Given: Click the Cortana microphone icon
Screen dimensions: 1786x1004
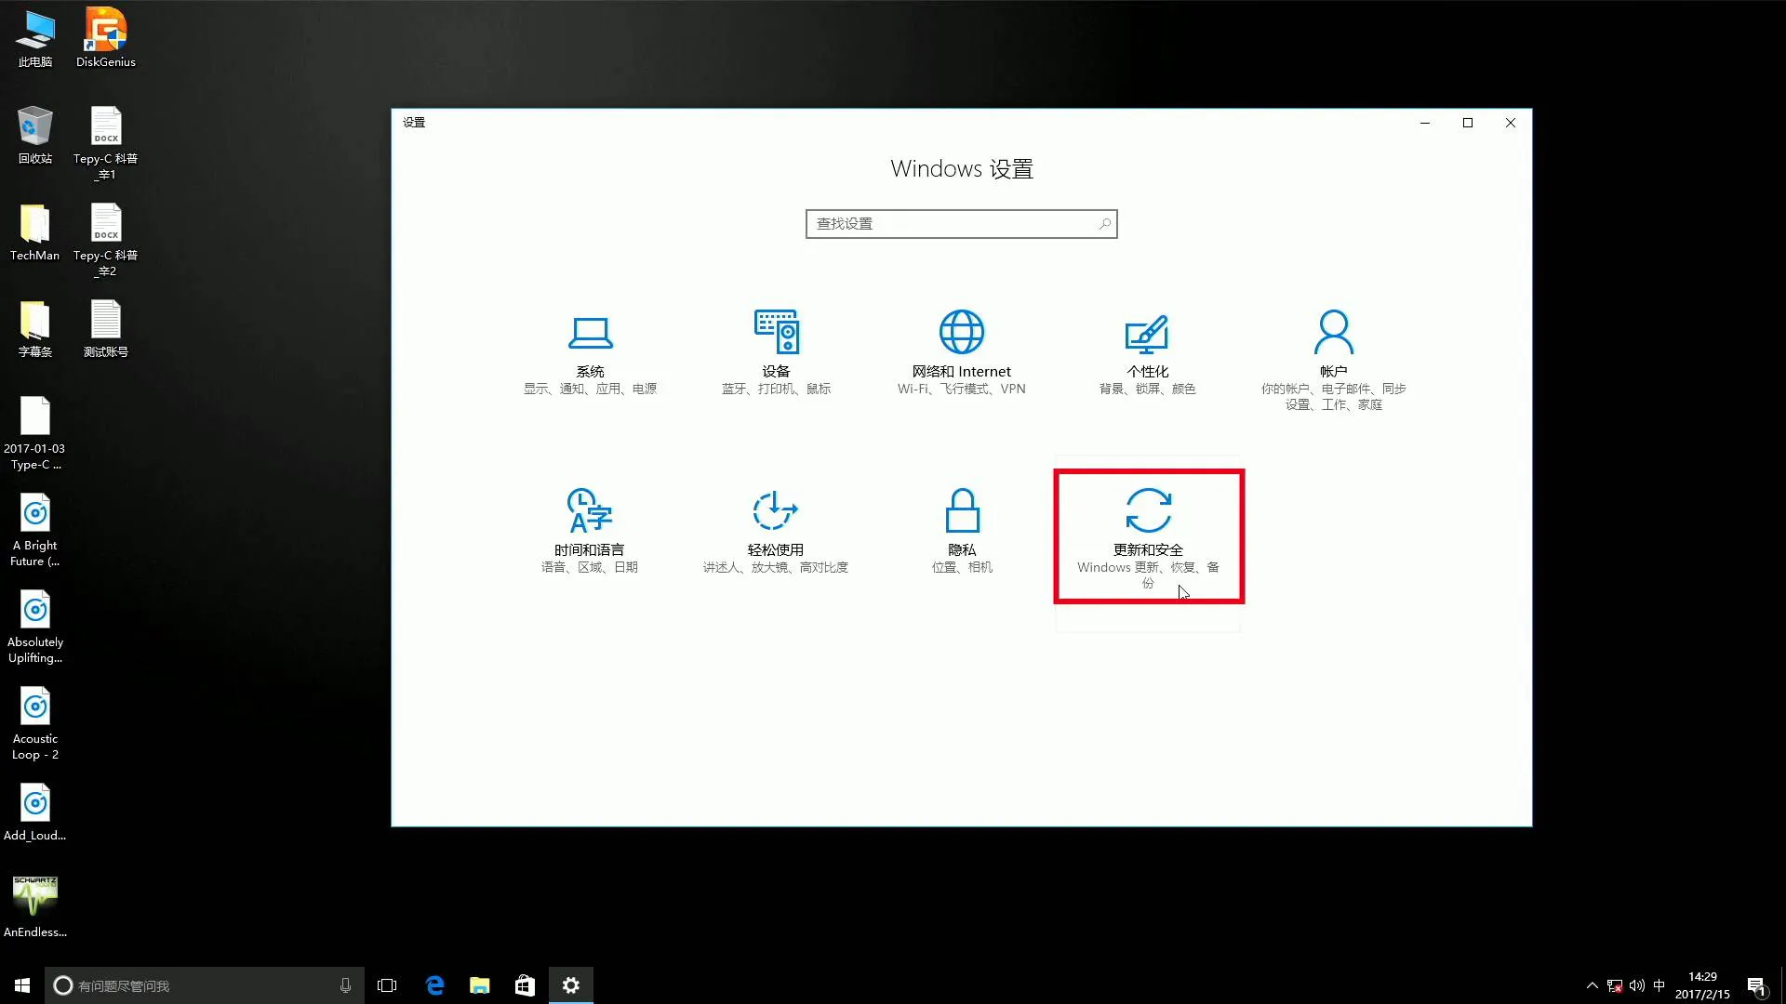Looking at the screenshot, I should (x=345, y=985).
